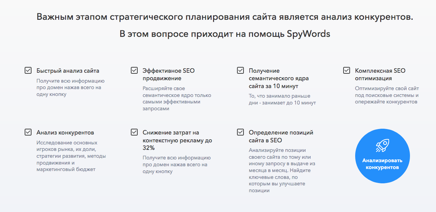
Task: Click description under Снижение затрат heading
Action: [x=177, y=165]
